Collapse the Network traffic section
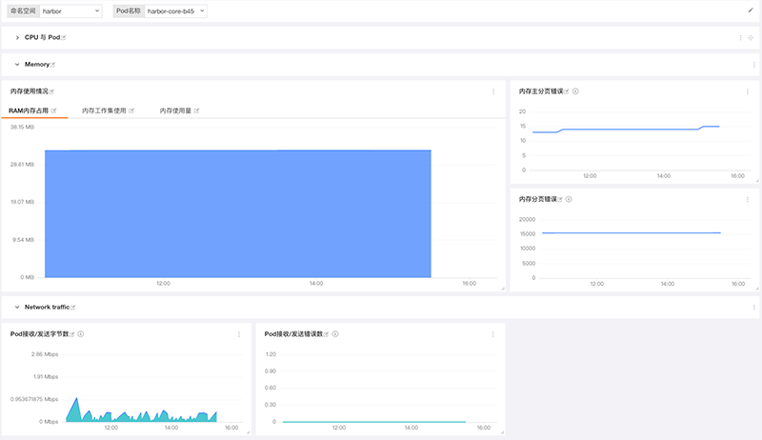 pos(17,307)
